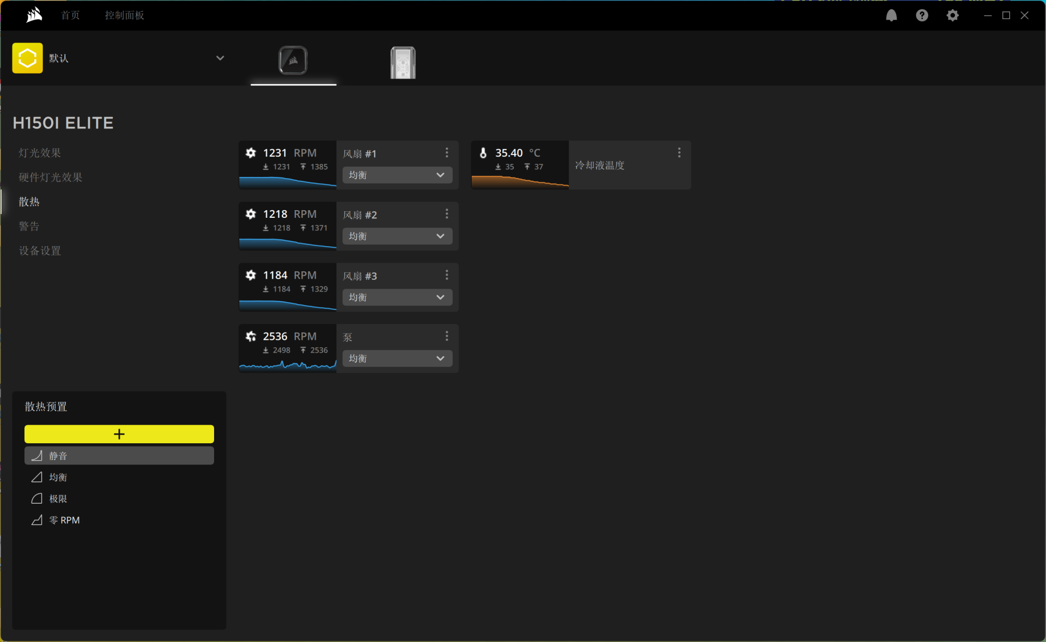Switch to the 控制面板 tab
The width and height of the screenshot is (1046, 642).
[x=124, y=15]
